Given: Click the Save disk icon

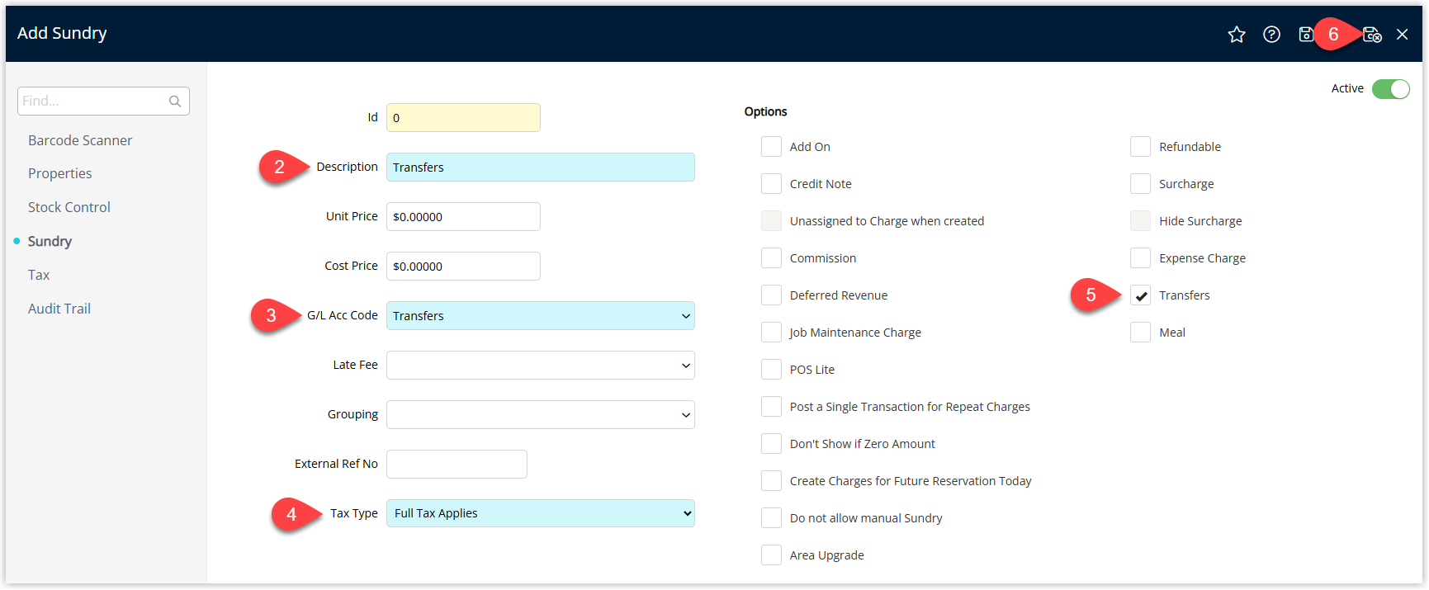Looking at the screenshot, I should pos(1306,35).
